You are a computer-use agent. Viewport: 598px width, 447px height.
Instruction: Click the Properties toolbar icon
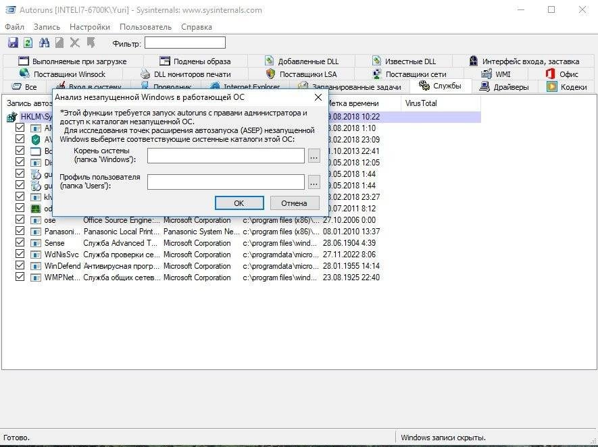59,43
